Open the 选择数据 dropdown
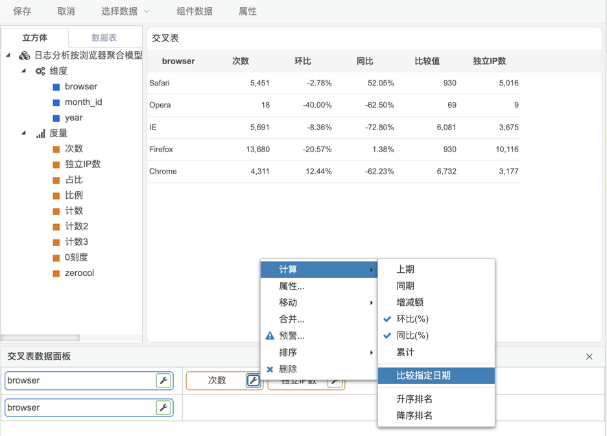The image size is (607, 436). point(125,11)
